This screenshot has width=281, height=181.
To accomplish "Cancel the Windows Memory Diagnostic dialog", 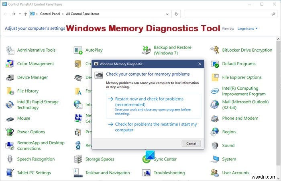I will coord(191,143).
